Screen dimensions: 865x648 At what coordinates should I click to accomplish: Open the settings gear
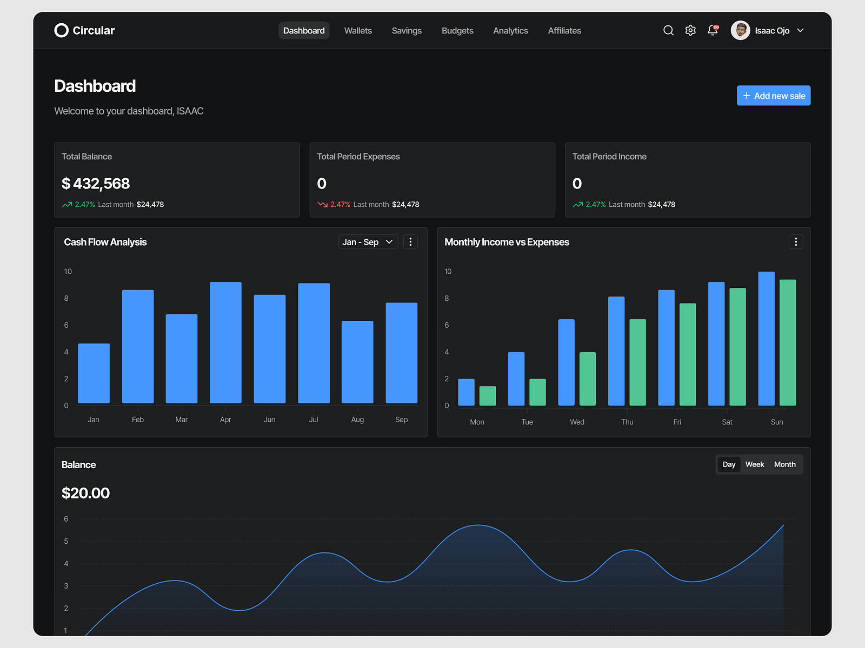(690, 30)
